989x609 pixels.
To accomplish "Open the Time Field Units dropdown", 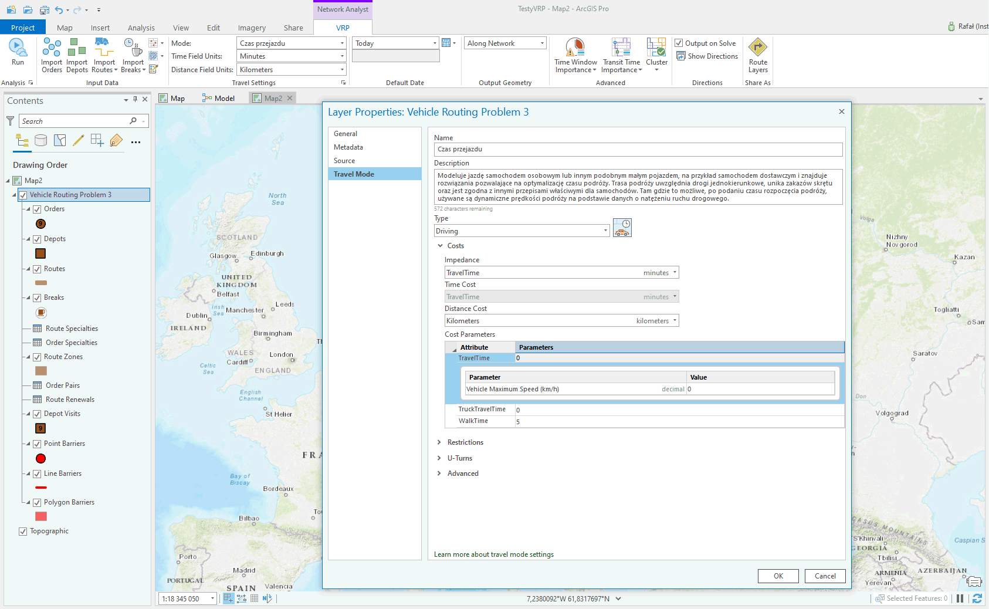I will (x=292, y=56).
